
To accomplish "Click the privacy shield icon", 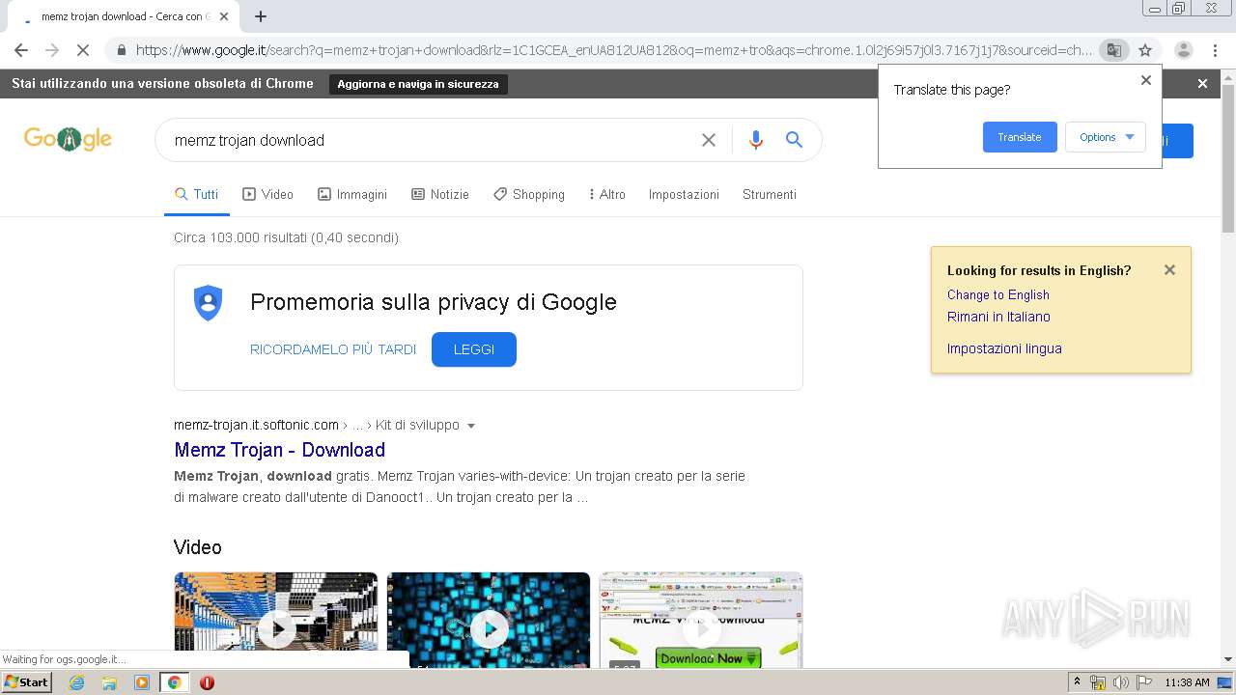I will [208, 303].
